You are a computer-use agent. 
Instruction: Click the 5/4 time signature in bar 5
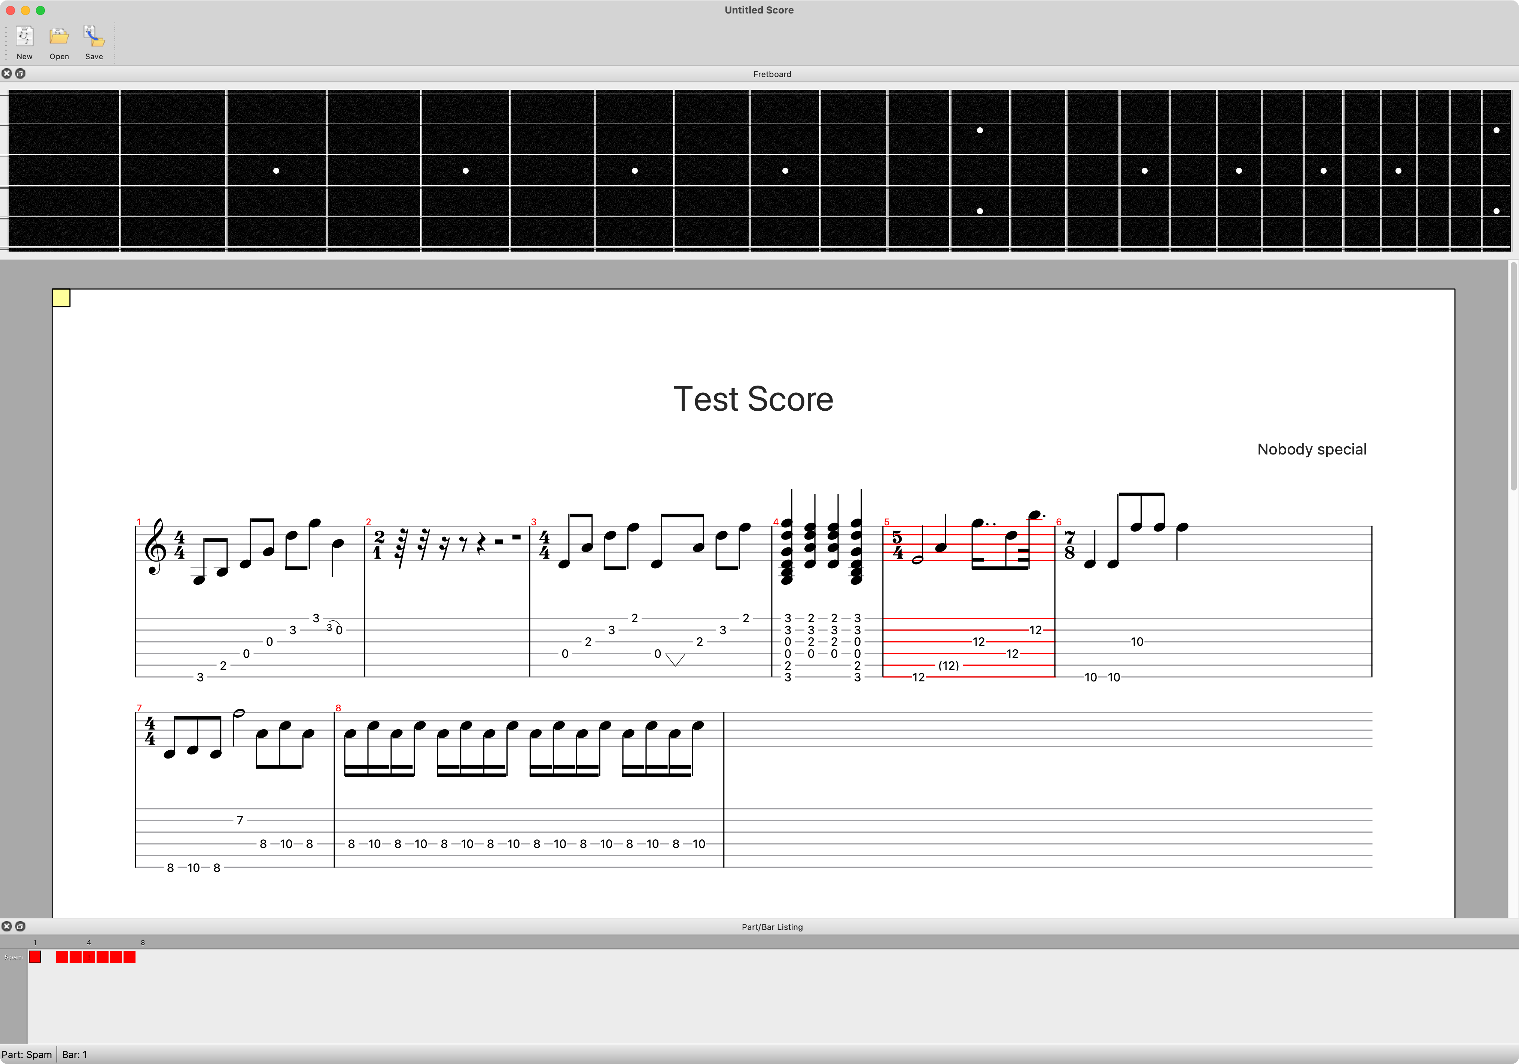pyautogui.click(x=897, y=545)
